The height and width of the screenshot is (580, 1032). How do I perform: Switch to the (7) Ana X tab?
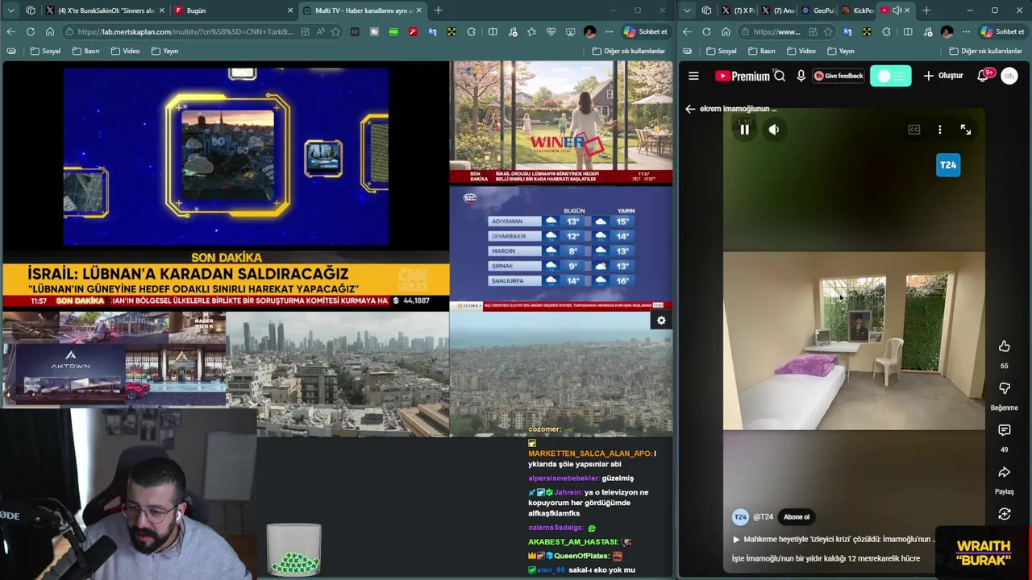click(778, 10)
